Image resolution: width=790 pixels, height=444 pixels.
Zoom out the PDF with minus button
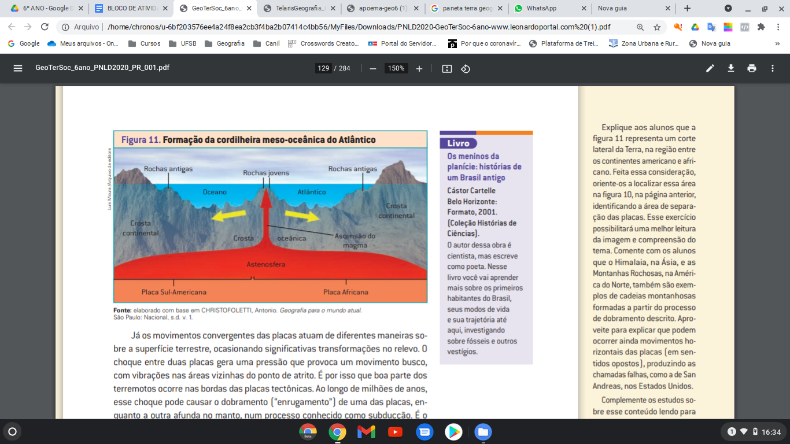(x=373, y=68)
